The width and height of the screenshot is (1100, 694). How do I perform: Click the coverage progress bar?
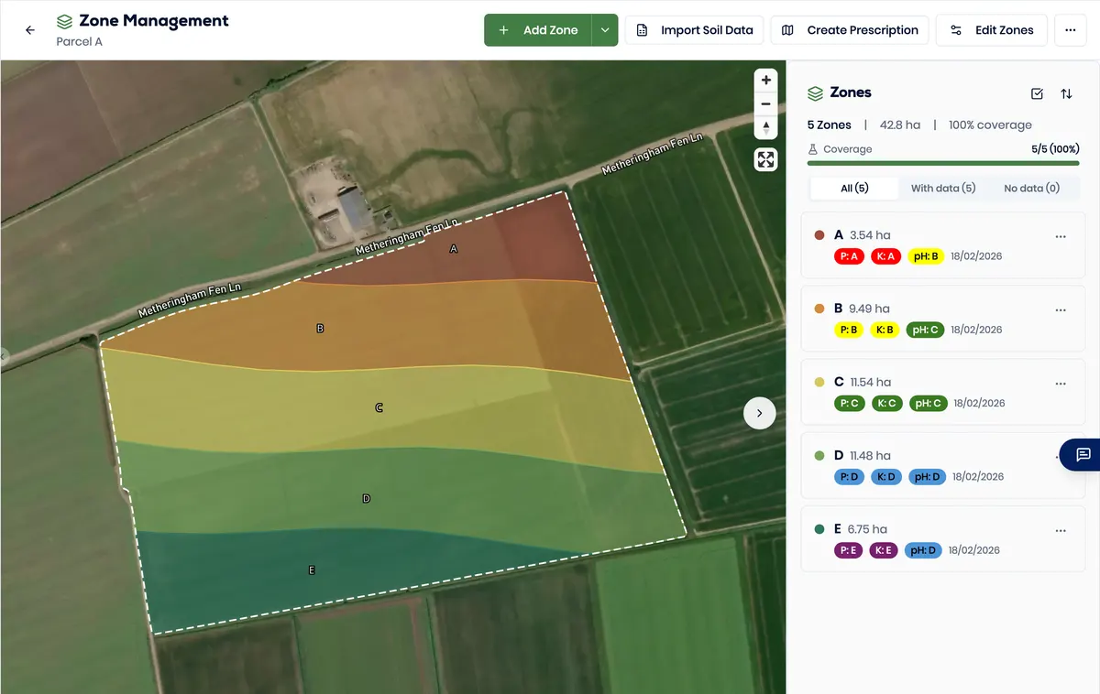click(x=943, y=163)
